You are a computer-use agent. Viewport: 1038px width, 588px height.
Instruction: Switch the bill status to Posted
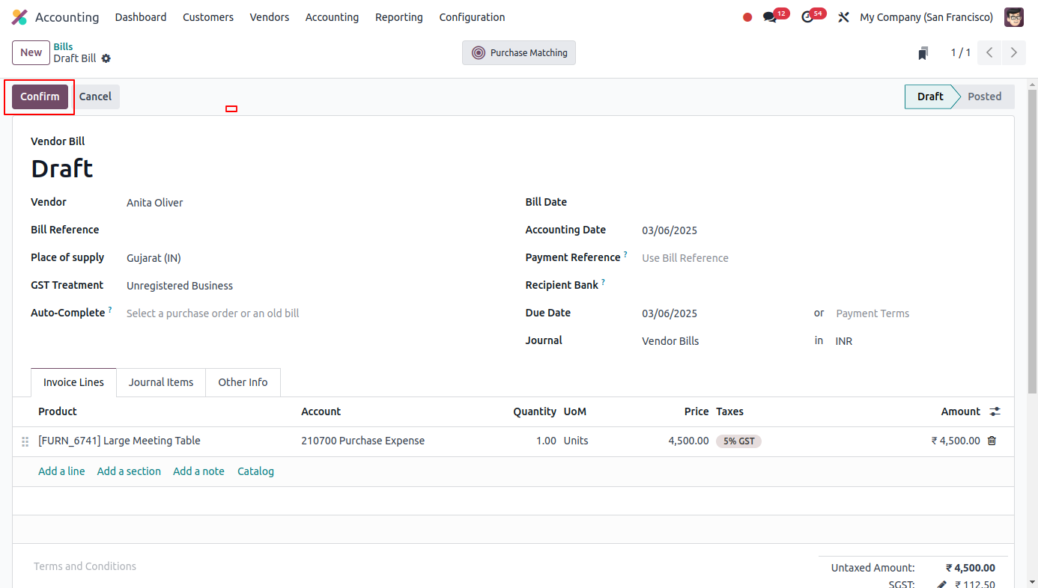pos(985,97)
